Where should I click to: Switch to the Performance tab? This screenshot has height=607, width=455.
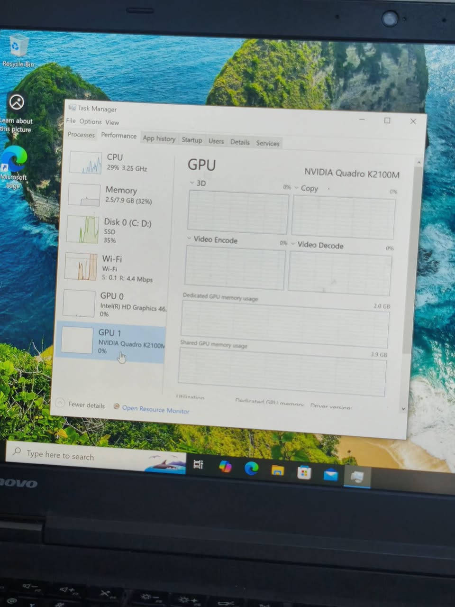pos(118,136)
